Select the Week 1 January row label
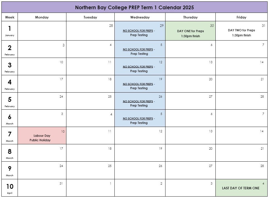 tap(9, 31)
